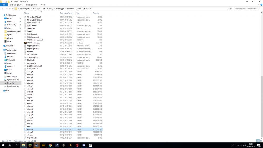The image size is (263, 148).
Task: Go back with the Back arrow
Action: (3, 9)
